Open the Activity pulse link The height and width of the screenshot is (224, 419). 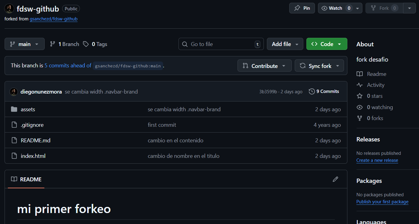click(x=375, y=85)
